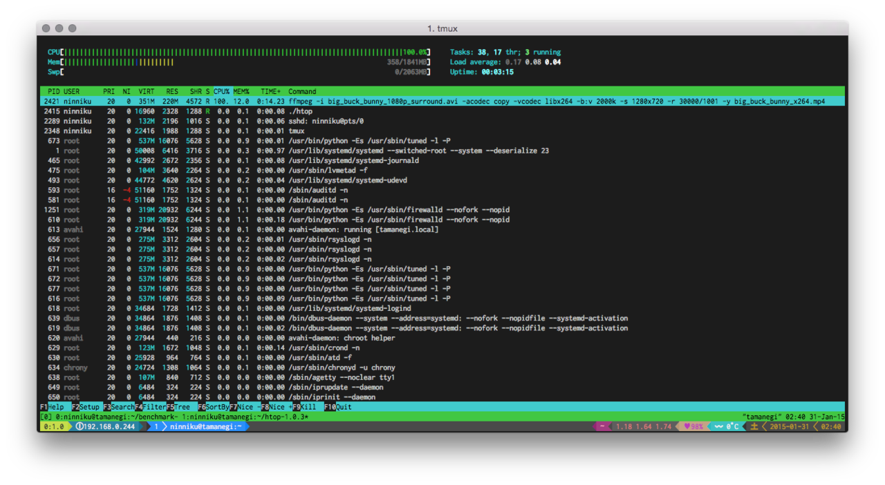Click the 2015-01-31 date segment
Image resolution: width=885 pixels, height=485 pixels.
pos(790,427)
